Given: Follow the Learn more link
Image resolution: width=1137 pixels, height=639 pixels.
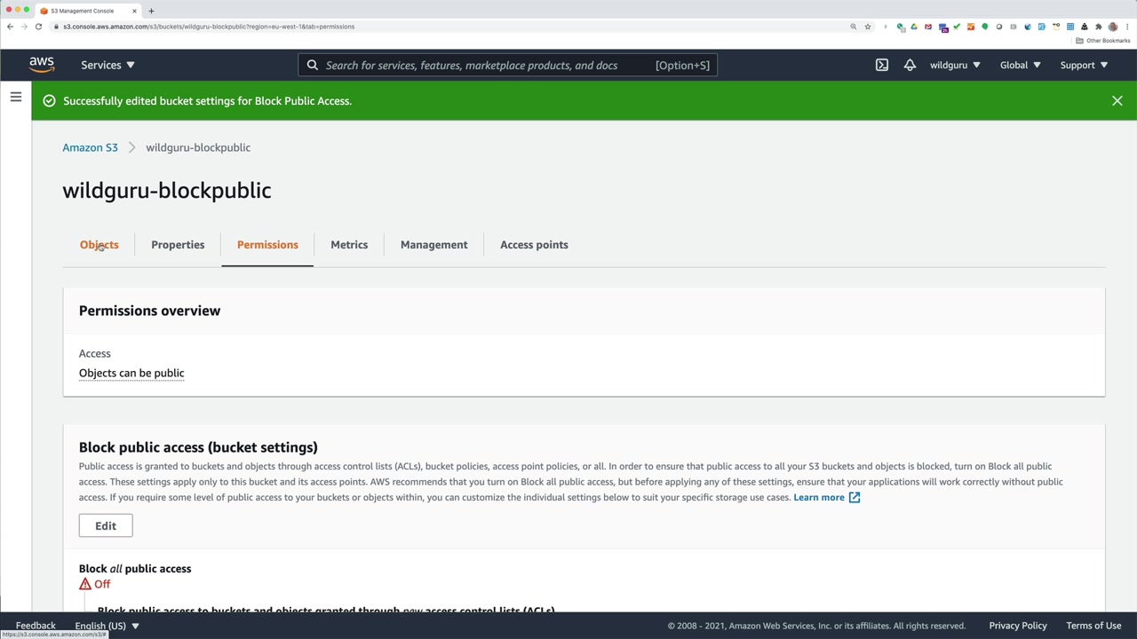Looking at the screenshot, I should tap(819, 498).
